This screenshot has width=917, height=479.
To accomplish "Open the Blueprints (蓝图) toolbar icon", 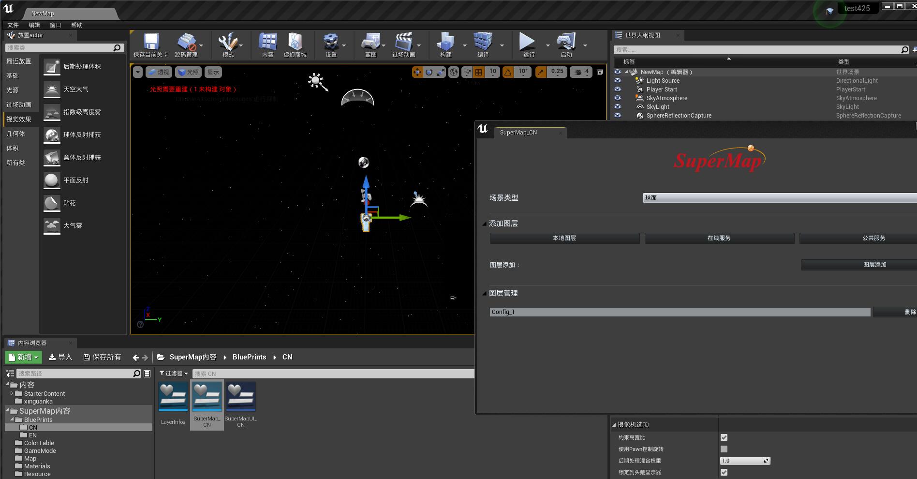I will 370,42.
